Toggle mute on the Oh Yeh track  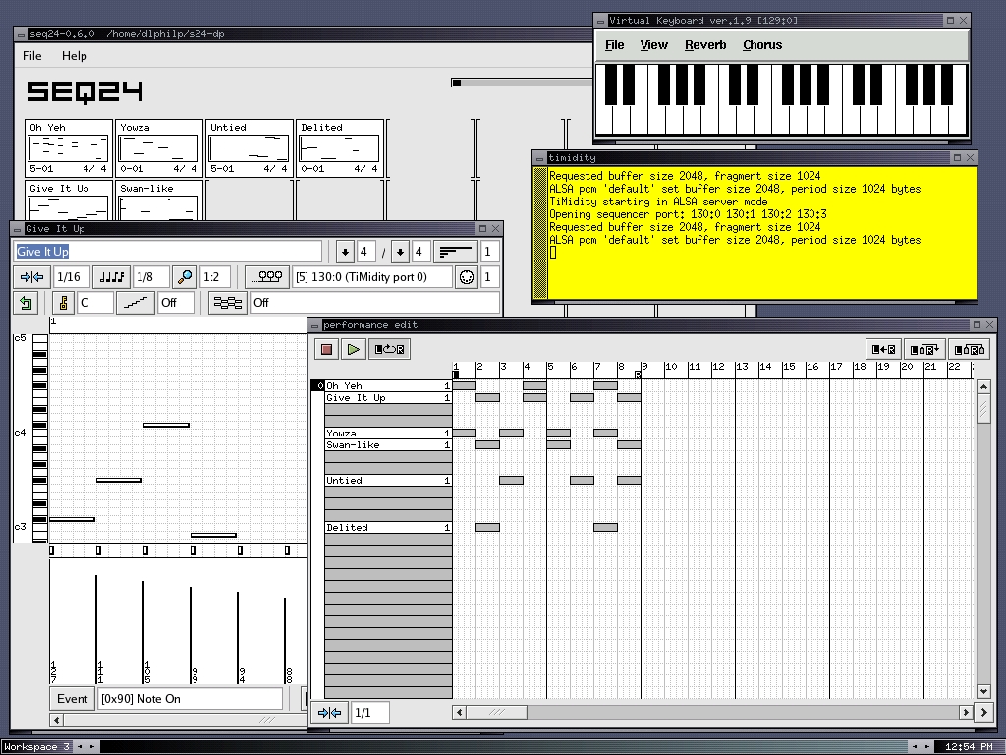coord(319,386)
